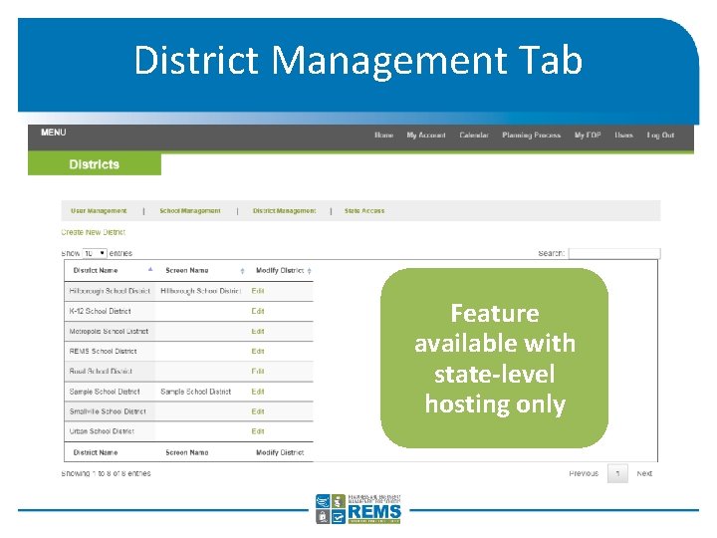This screenshot has width=717, height=538.
Task: Edit the Metropolis School District row
Action: click(258, 331)
